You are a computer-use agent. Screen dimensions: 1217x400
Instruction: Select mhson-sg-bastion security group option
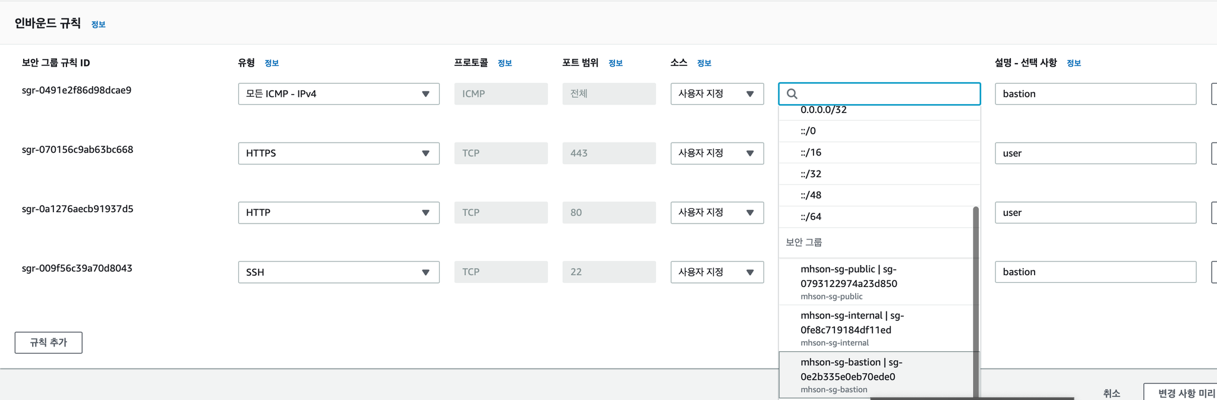[x=877, y=375]
